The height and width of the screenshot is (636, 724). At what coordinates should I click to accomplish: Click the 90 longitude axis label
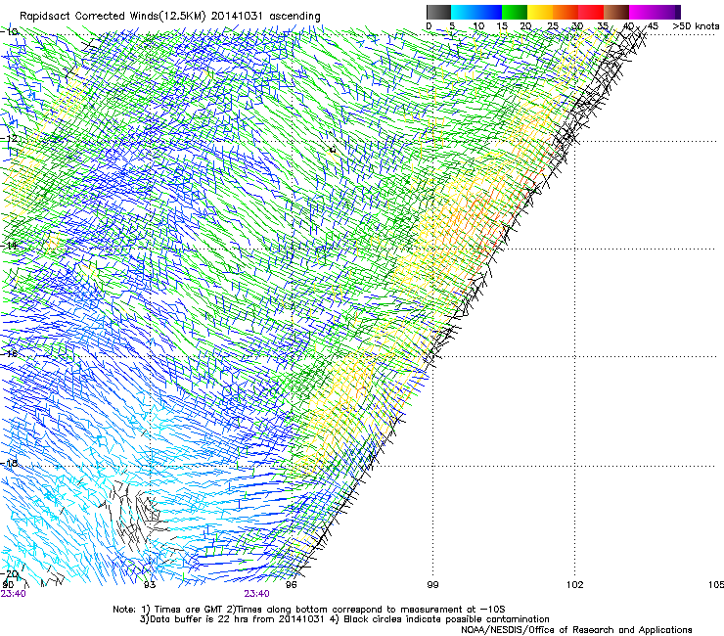[x=8, y=585]
